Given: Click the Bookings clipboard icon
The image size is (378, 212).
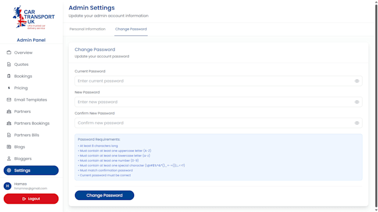Looking at the screenshot, I should [9, 76].
